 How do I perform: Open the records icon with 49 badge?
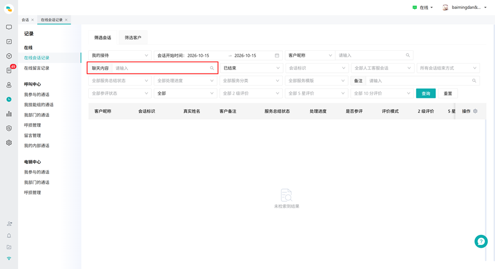[x=9, y=70]
